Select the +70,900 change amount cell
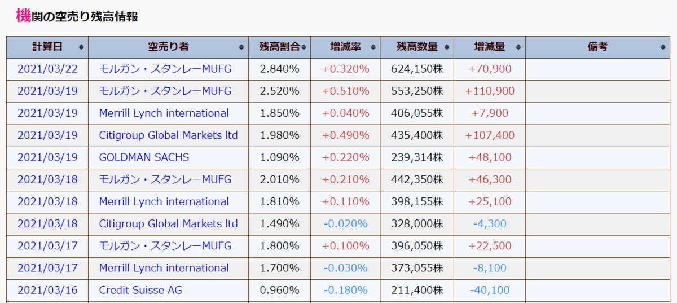The height and width of the screenshot is (303, 677). [x=490, y=69]
